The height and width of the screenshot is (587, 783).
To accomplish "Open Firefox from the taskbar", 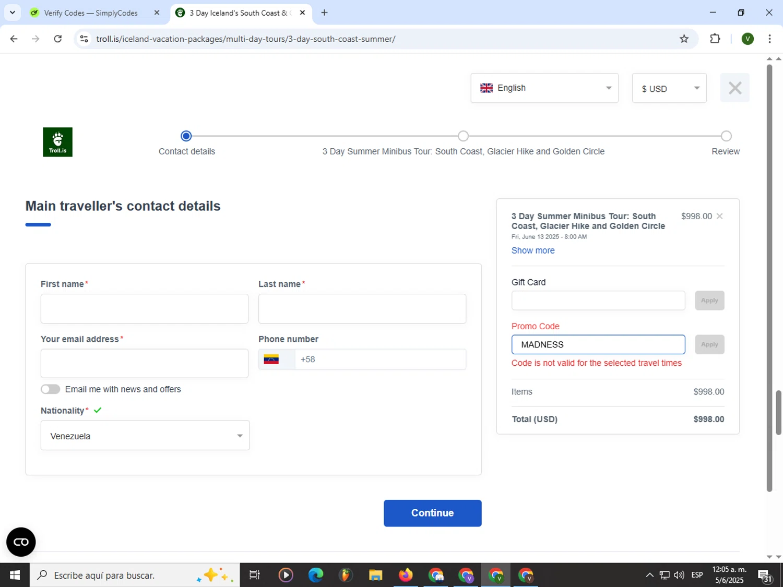I will tap(406, 575).
